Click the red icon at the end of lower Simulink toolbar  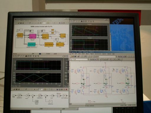66,89
